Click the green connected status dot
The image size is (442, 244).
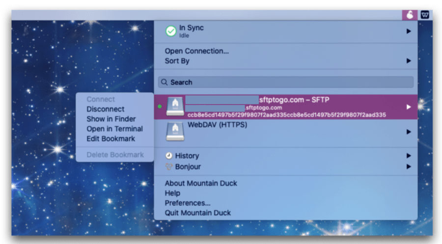[160, 107]
